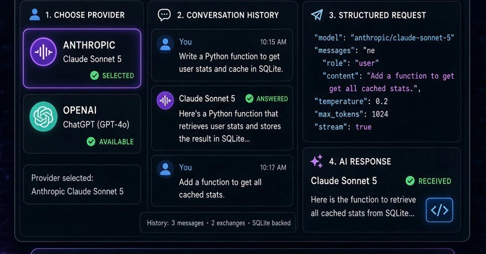Click the chat bubble icon beside Conversation History
This screenshot has height=254, width=486.
[164, 15]
